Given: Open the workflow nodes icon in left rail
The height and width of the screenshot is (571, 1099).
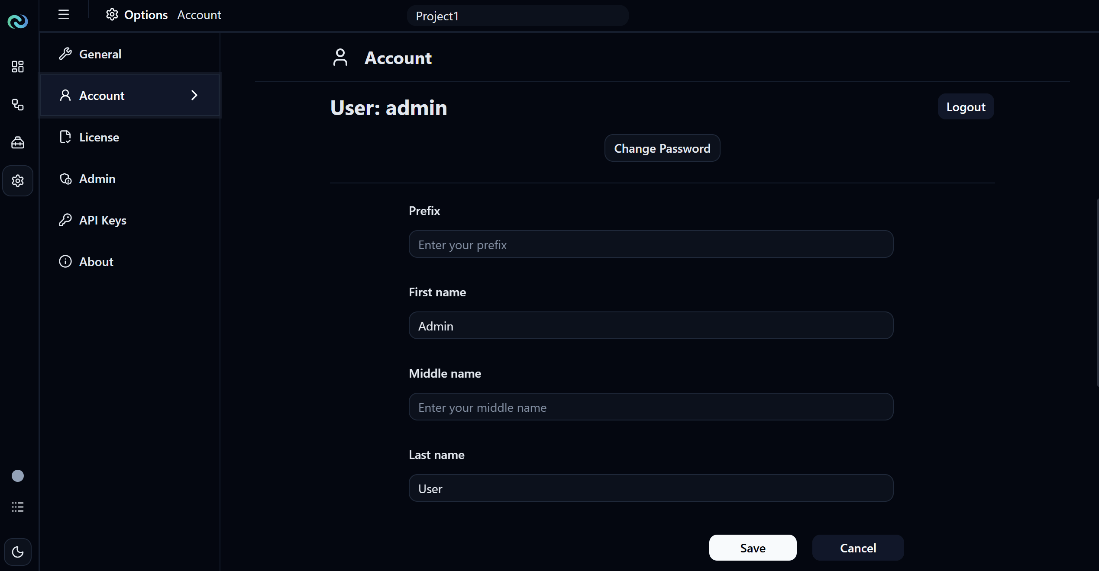Looking at the screenshot, I should click(x=18, y=105).
